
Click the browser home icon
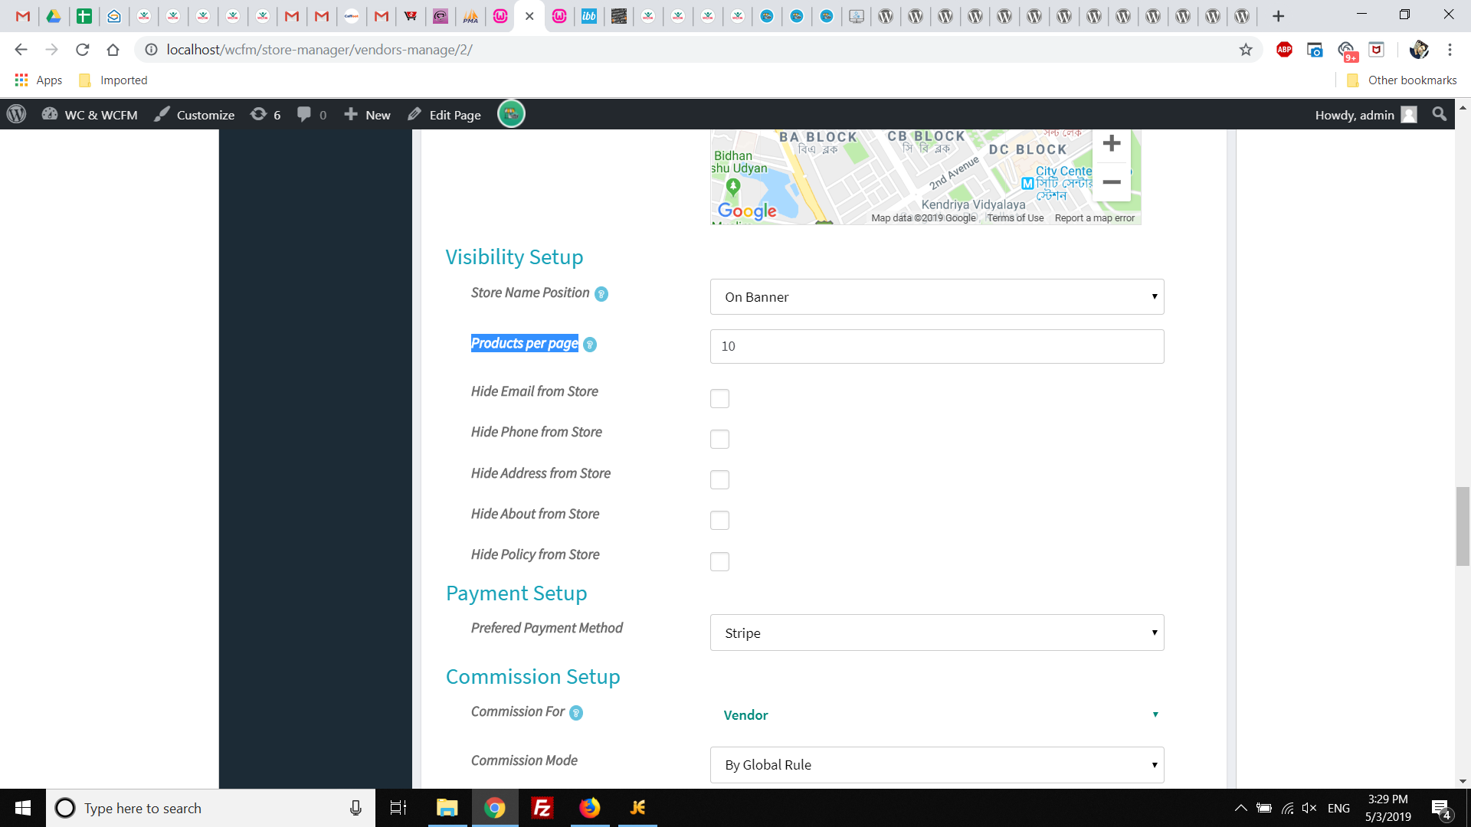(113, 50)
